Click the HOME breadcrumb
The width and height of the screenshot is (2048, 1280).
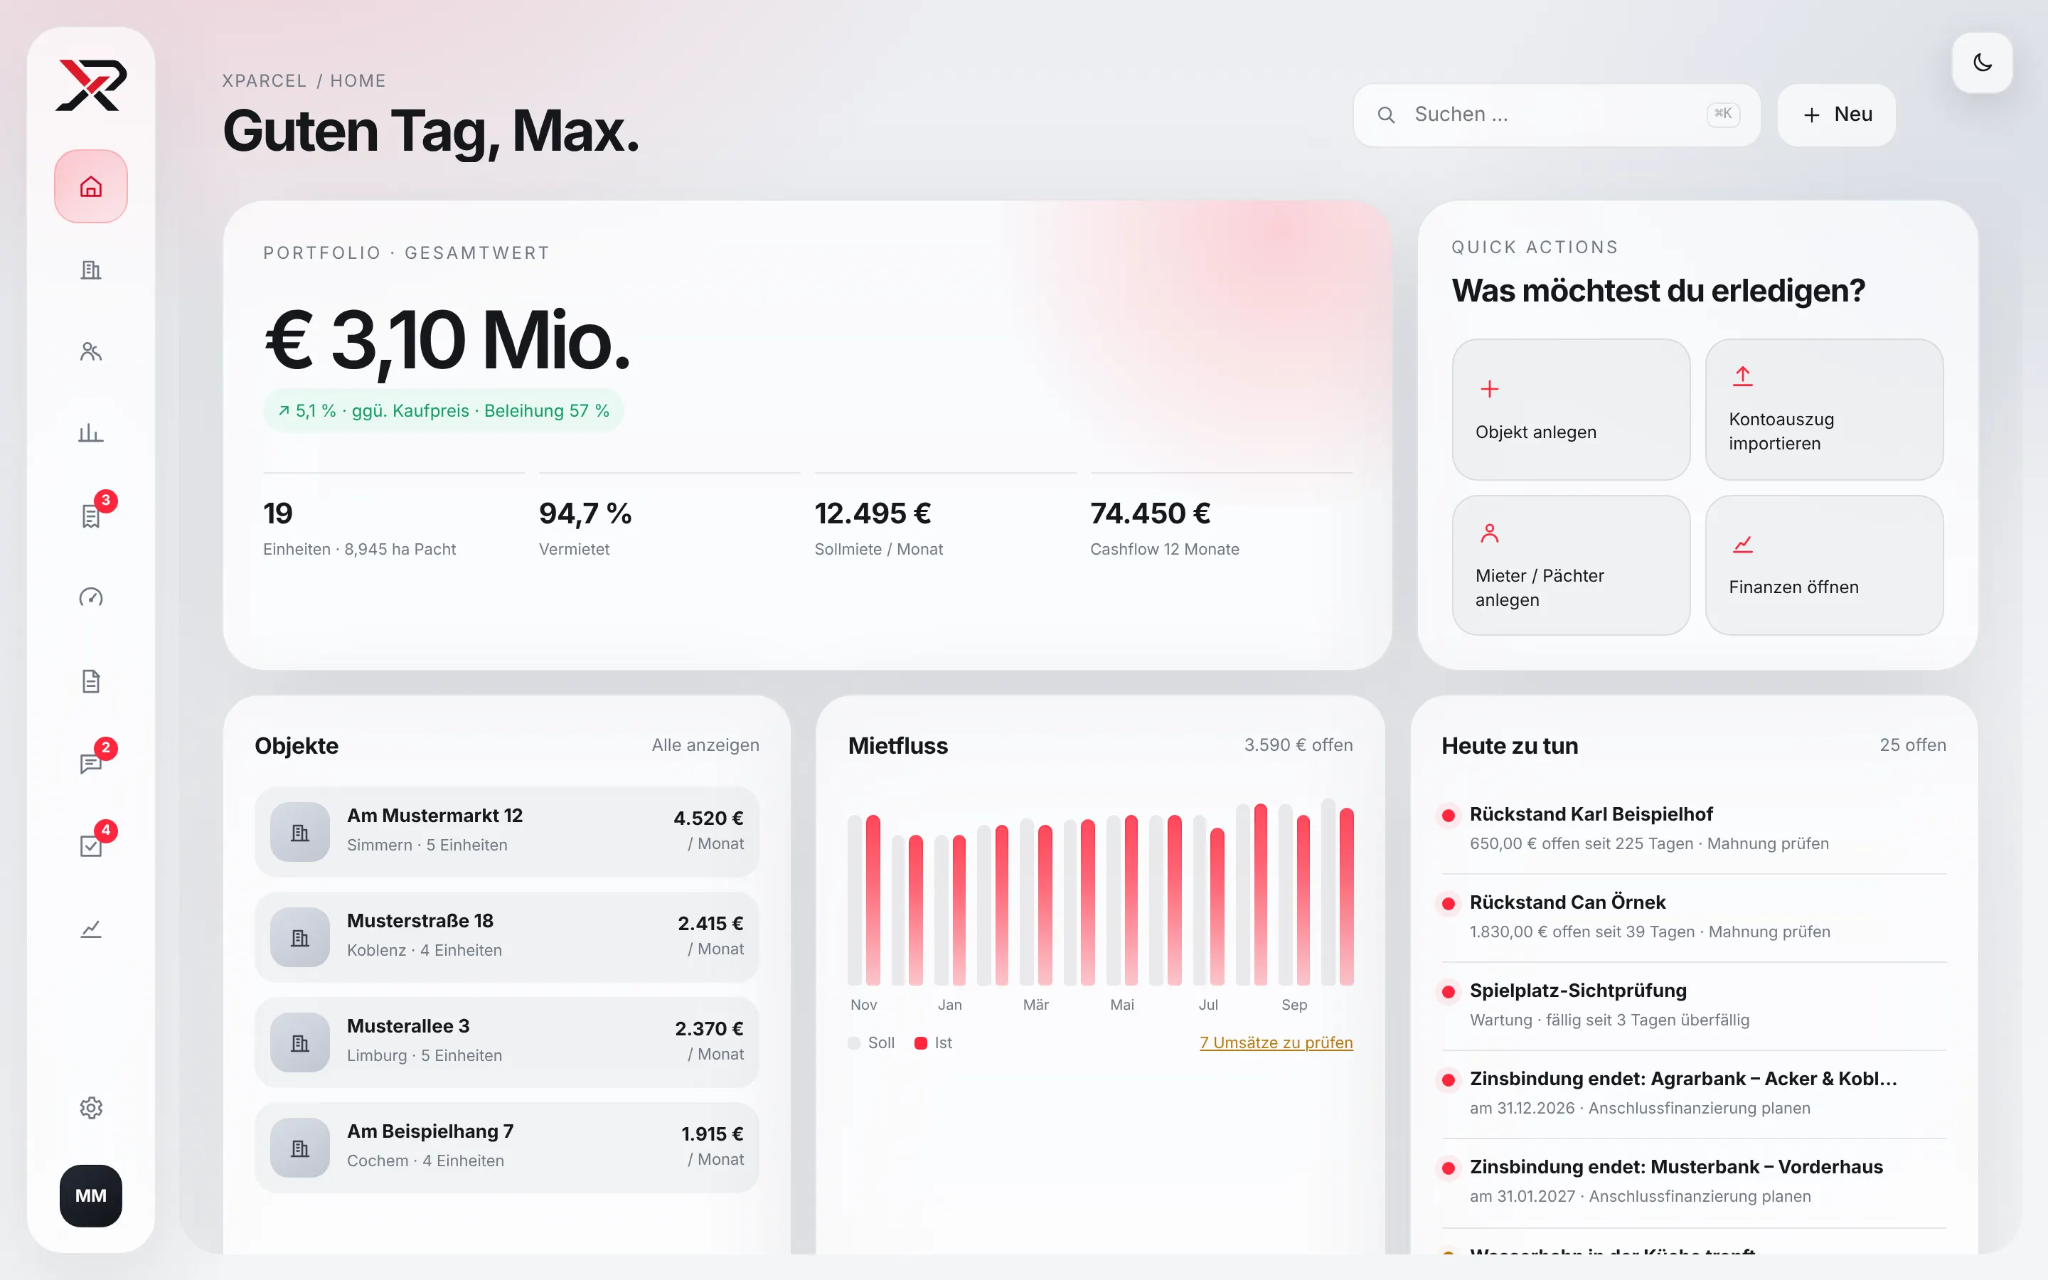pos(358,80)
